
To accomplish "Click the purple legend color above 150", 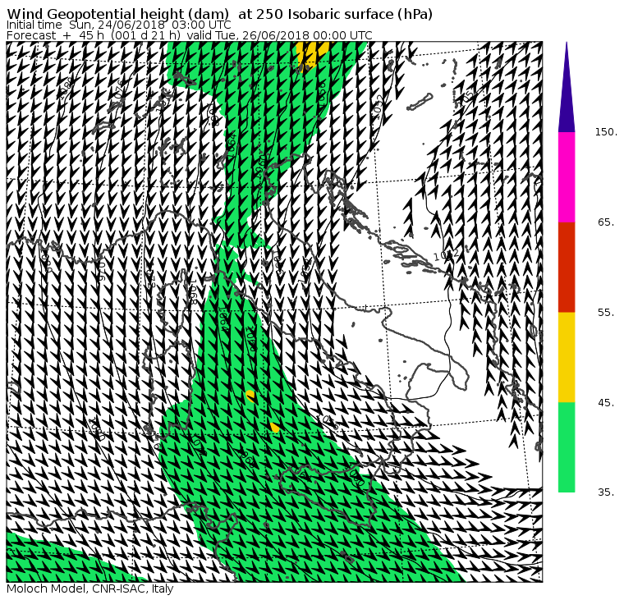I will point(567,88).
